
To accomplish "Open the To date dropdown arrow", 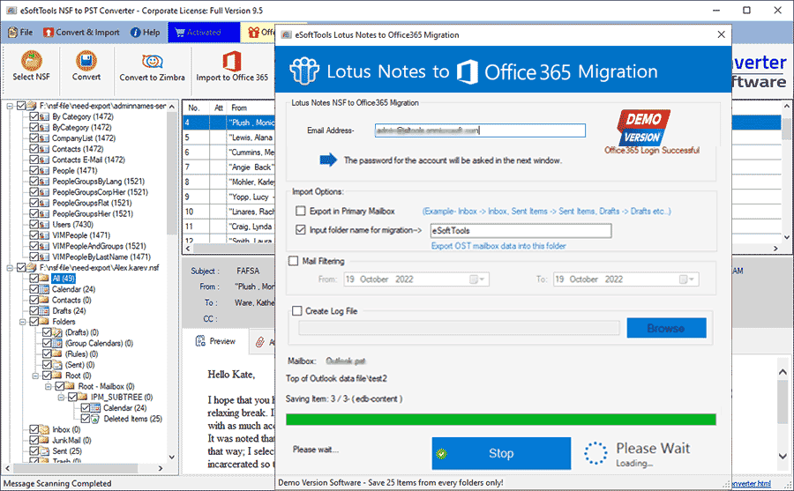I will 692,279.
